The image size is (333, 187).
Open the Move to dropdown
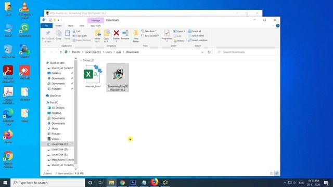(x=97, y=36)
